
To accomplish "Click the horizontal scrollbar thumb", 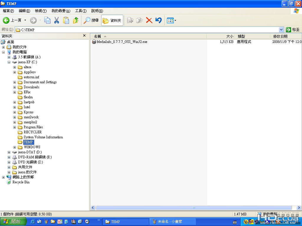I will pos(193,207).
